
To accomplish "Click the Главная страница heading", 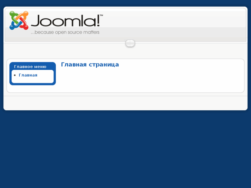I will 90,65.
